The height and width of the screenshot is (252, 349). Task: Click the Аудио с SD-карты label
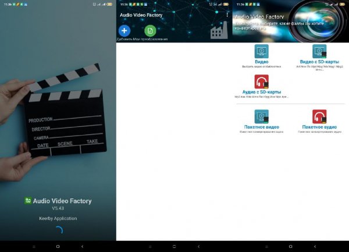coord(262,92)
